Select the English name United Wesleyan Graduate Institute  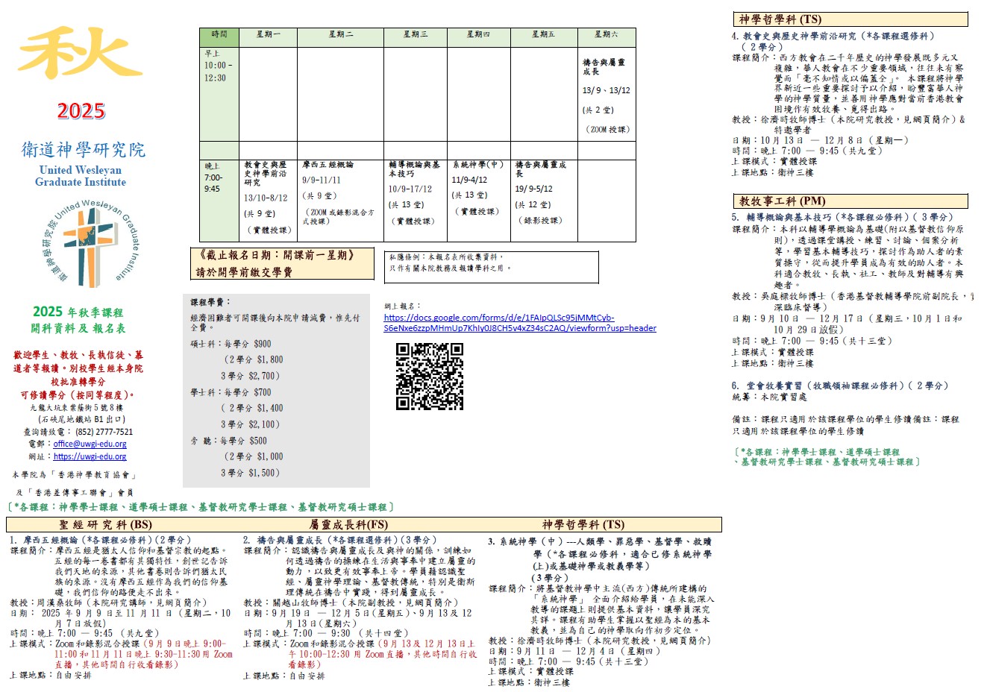point(81,176)
